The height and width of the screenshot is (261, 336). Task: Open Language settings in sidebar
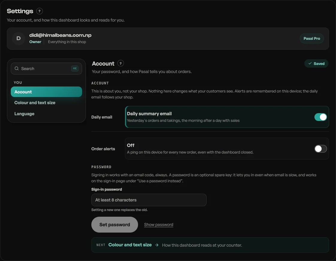pos(46,114)
